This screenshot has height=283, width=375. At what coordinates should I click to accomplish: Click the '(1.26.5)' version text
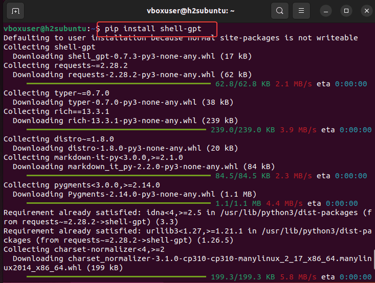[215, 240]
